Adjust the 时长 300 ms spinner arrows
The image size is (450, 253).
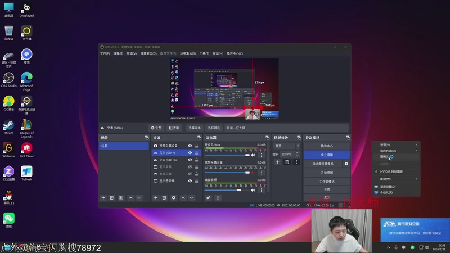pyautogui.click(x=298, y=154)
